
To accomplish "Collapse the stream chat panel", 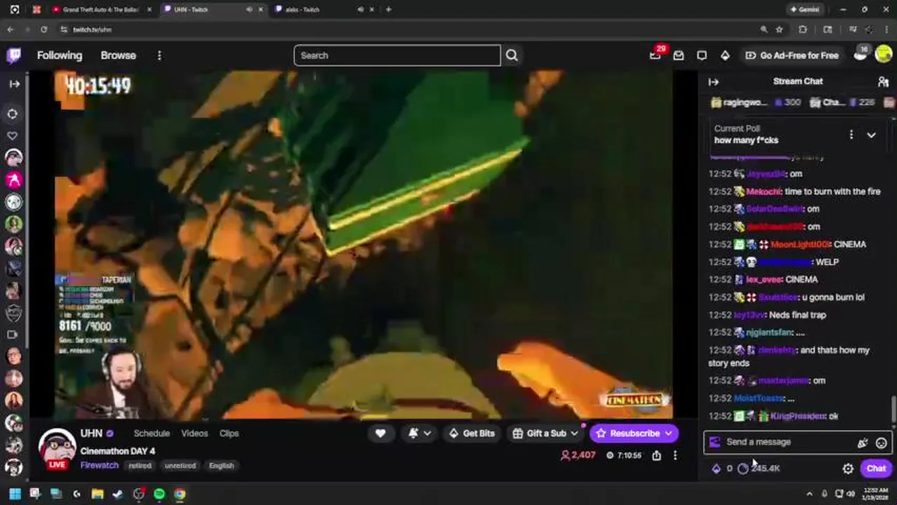I will (714, 82).
